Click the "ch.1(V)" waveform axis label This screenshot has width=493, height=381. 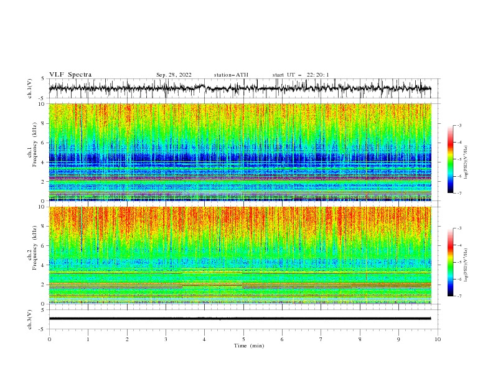tap(30, 88)
